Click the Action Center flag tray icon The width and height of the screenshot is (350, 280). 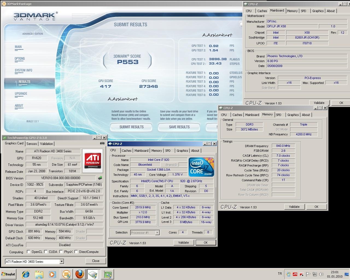pyautogui.click(x=308, y=274)
